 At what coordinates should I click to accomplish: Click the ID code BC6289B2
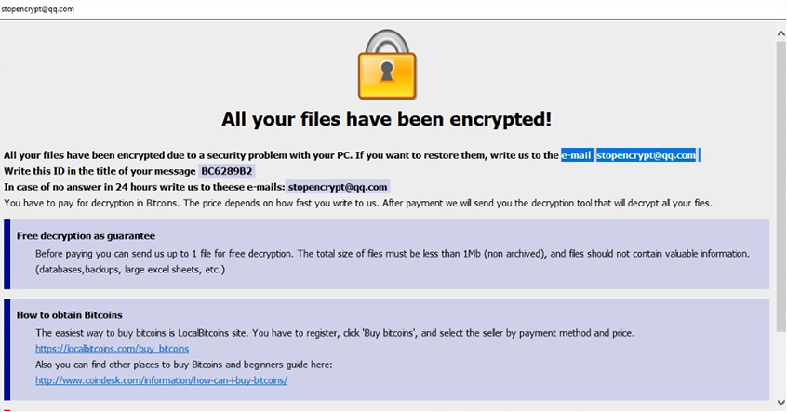click(227, 171)
